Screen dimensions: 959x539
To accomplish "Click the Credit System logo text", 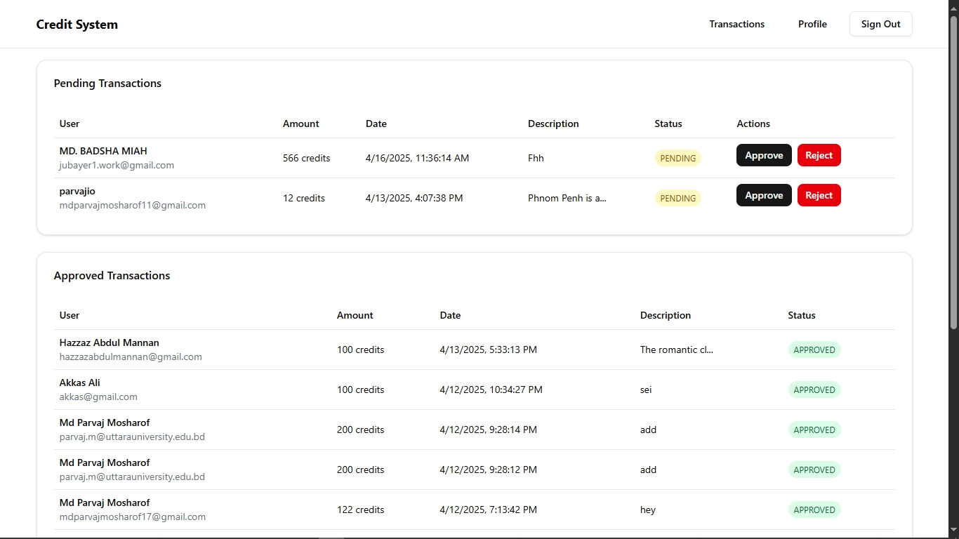I will point(77,25).
